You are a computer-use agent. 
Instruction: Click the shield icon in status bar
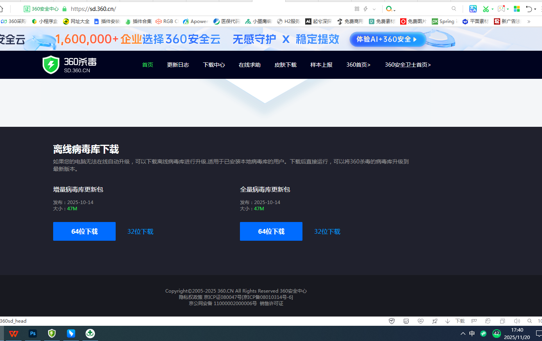pyautogui.click(x=392, y=321)
